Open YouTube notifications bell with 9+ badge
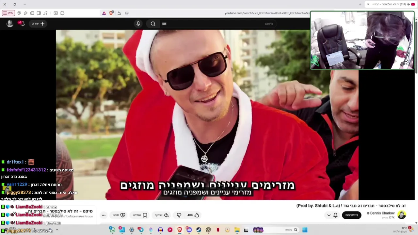The height and width of the screenshot is (235, 418). (x=22, y=23)
